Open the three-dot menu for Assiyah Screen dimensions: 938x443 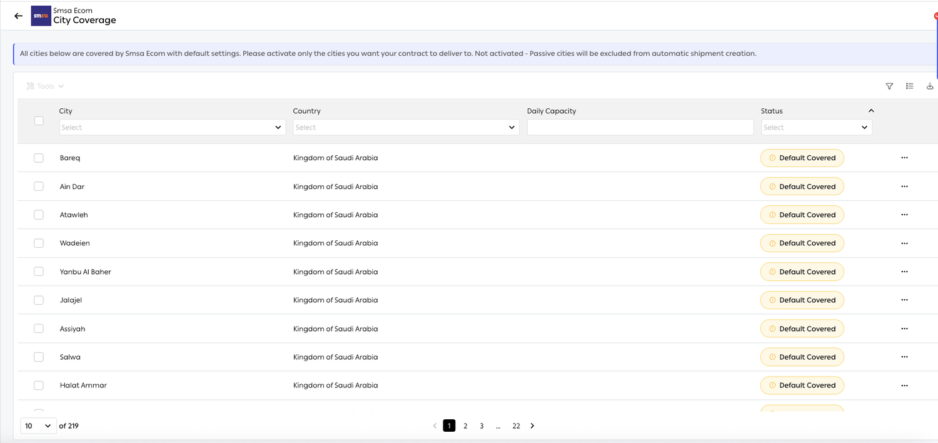904,328
